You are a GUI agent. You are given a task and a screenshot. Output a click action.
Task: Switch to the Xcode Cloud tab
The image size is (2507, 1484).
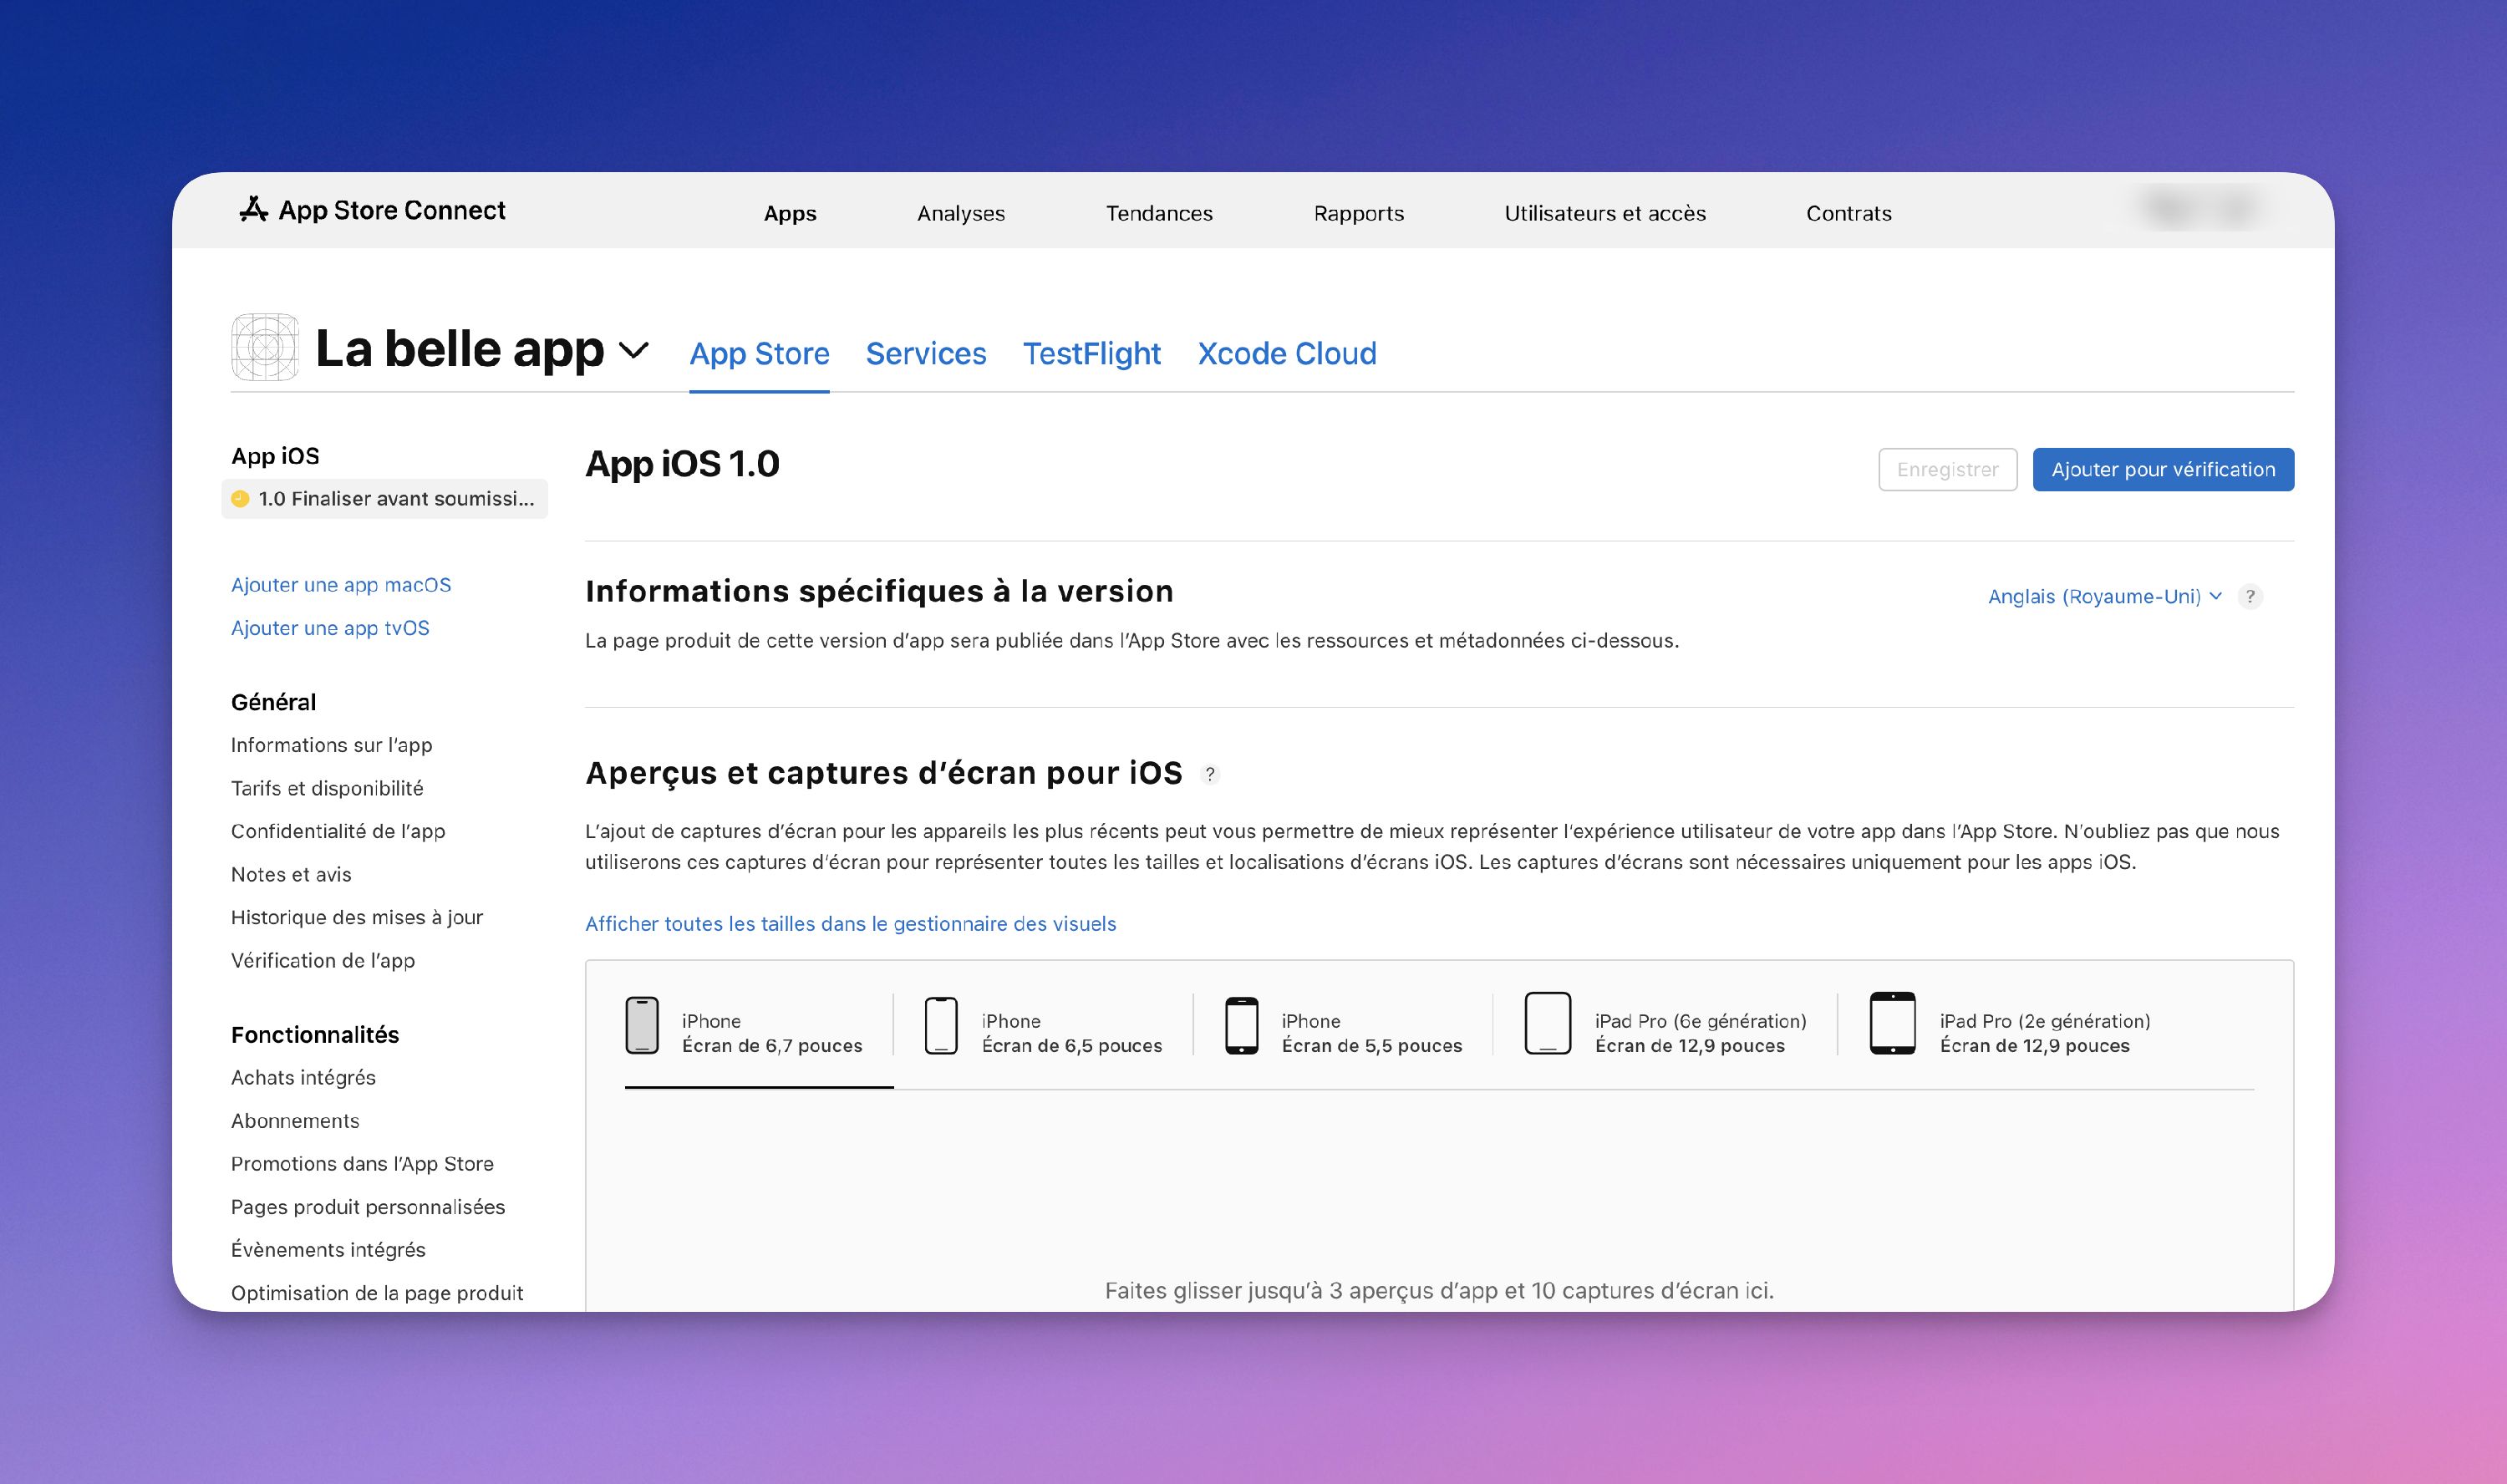click(1286, 353)
